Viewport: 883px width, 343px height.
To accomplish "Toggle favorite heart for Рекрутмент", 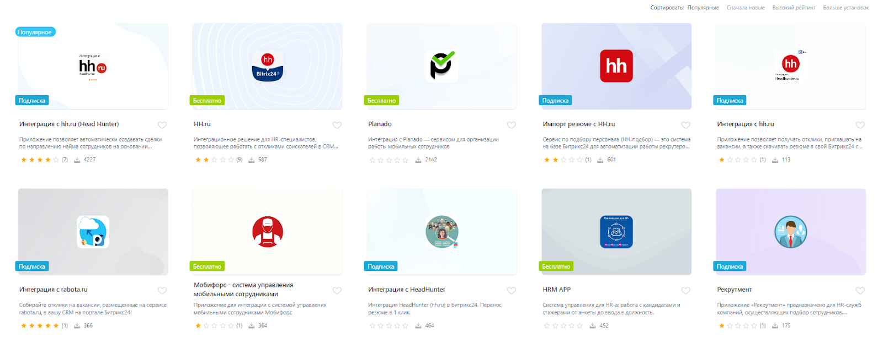I will tap(860, 290).
